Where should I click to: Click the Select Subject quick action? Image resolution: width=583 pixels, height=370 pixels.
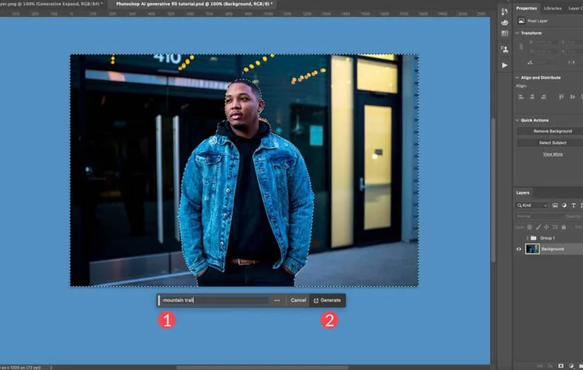click(552, 142)
